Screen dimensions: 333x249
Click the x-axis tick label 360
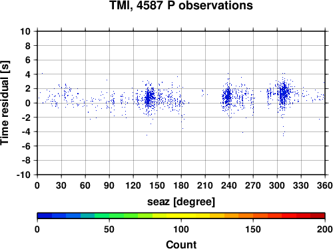coord(325,185)
